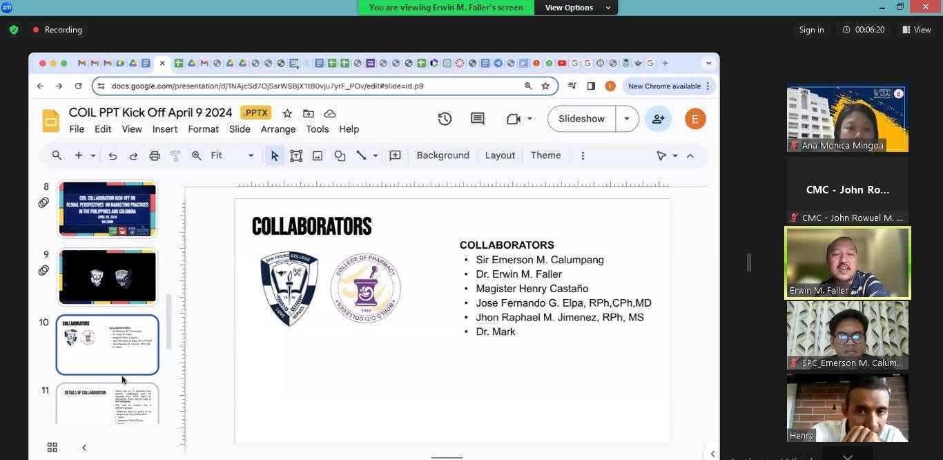Insert an image from toolbar
This screenshot has height=460, width=943.
pyautogui.click(x=318, y=156)
